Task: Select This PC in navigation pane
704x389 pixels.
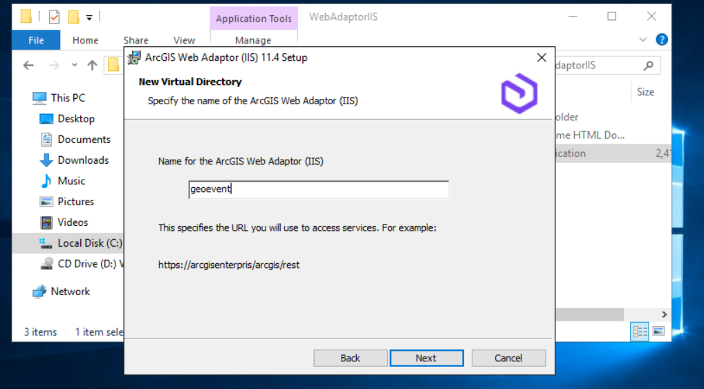Action: (59, 98)
